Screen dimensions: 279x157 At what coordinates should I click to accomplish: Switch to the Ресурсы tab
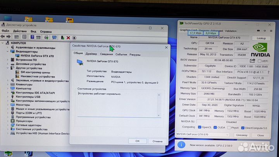click(x=135, y=55)
